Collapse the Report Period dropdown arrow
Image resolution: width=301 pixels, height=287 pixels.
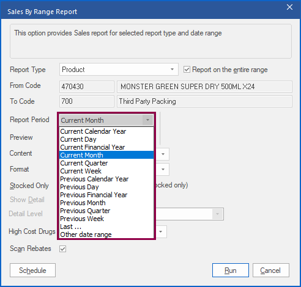pos(147,120)
